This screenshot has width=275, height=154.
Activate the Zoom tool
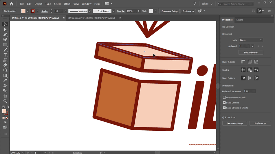[x=5, y=101]
